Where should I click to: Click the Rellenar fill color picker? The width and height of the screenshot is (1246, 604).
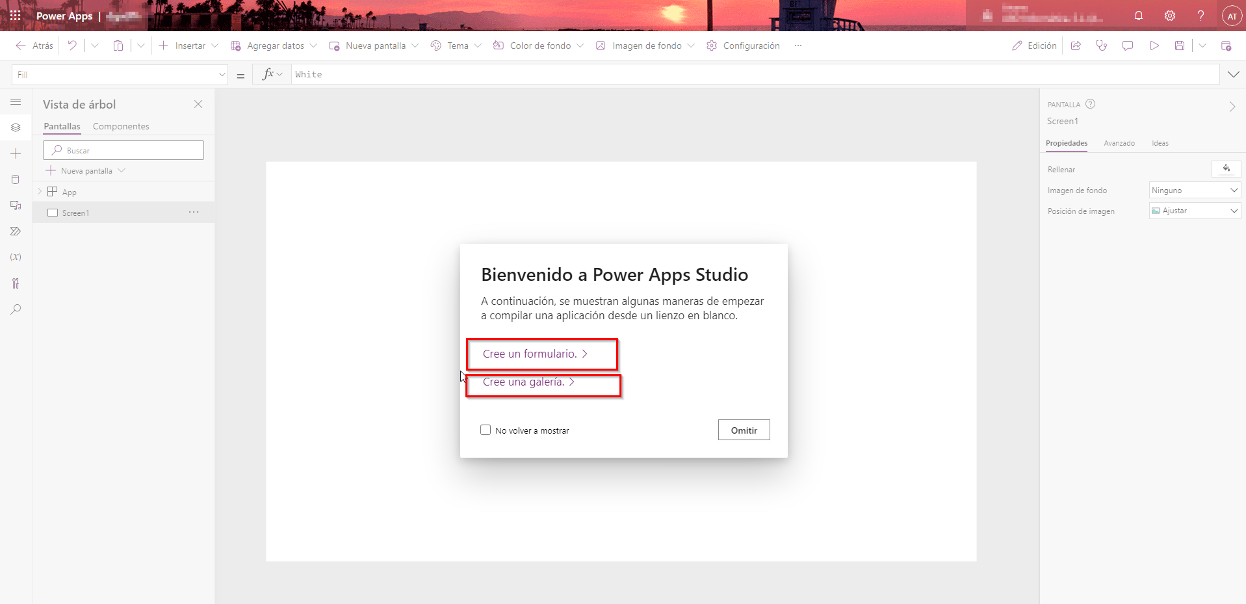1226,169
